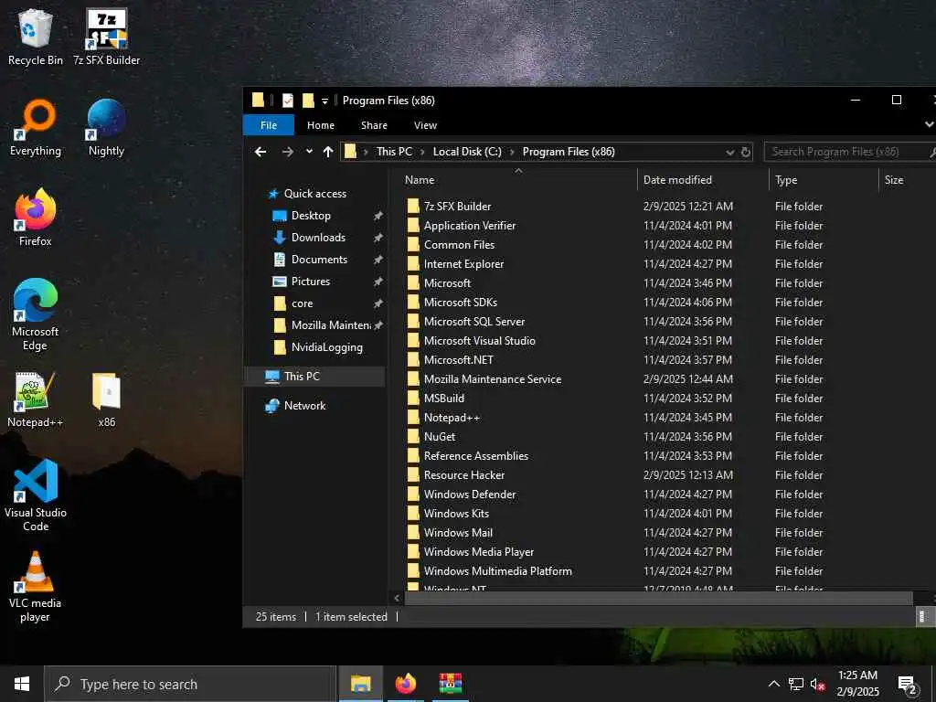
Task: Click the muted volume tray icon
Action: coord(817,684)
